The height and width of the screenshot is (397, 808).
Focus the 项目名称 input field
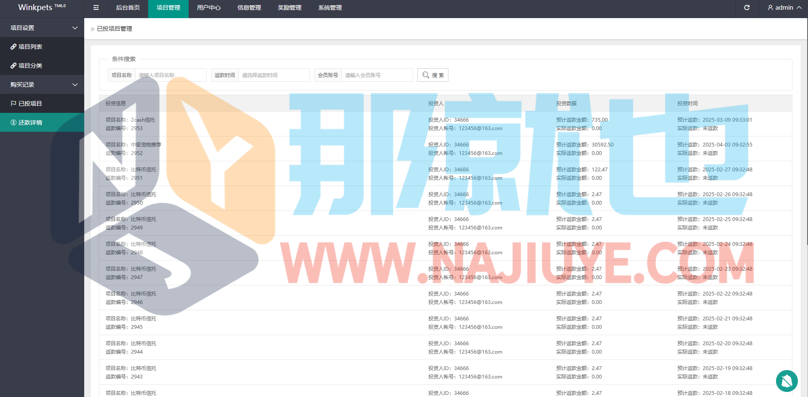171,75
